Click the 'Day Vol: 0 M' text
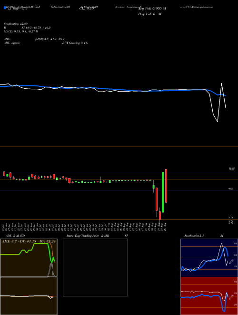The height and width of the screenshot is (315, 238). click(x=149, y=14)
